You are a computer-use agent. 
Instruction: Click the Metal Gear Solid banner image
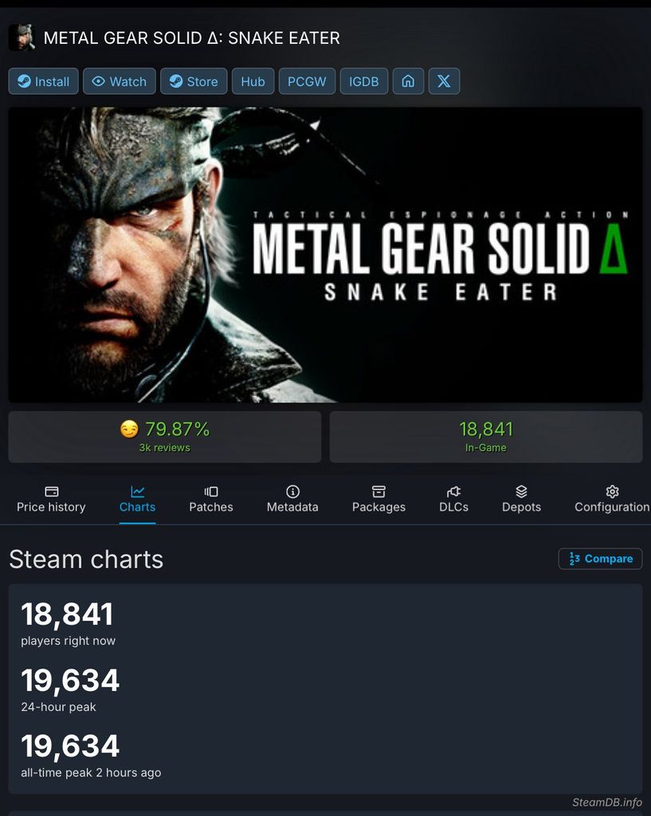(x=325, y=255)
